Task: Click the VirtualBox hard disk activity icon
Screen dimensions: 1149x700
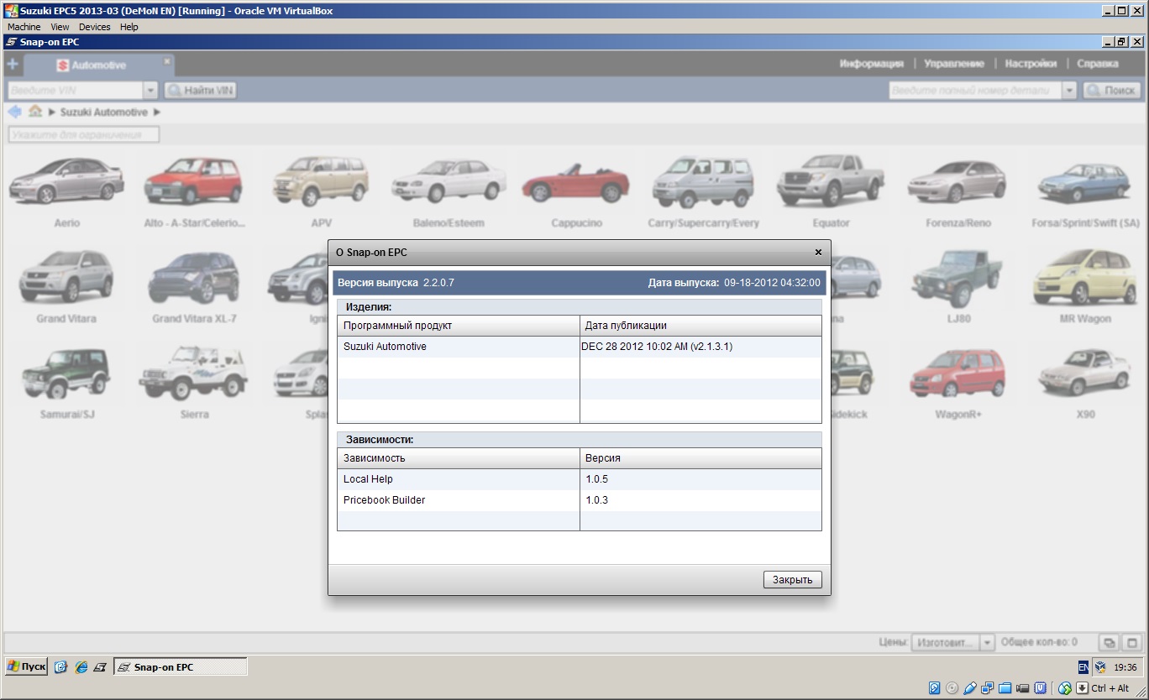Action: [x=934, y=688]
